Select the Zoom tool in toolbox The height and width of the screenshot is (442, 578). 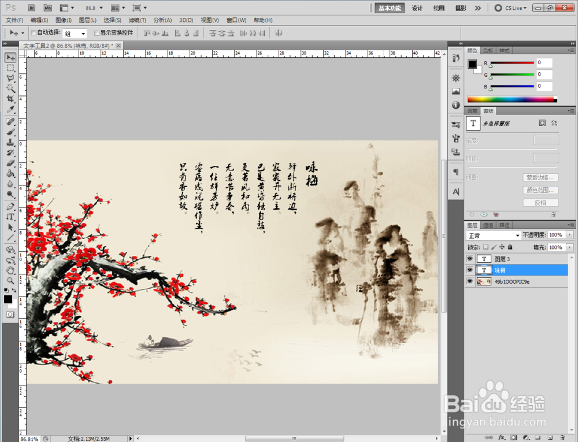pyautogui.click(x=10, y=281)
